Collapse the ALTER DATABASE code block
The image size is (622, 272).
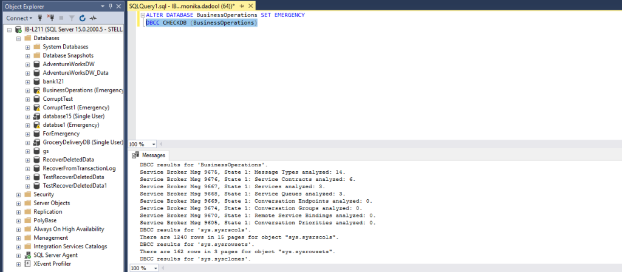point(143,15)
